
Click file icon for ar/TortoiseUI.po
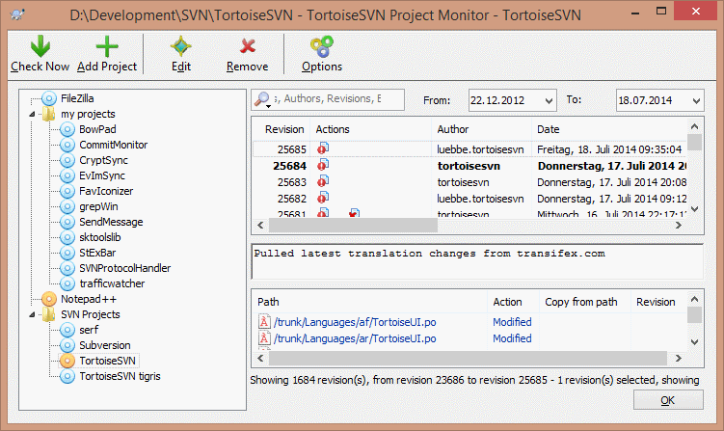[x=264, y=338]
